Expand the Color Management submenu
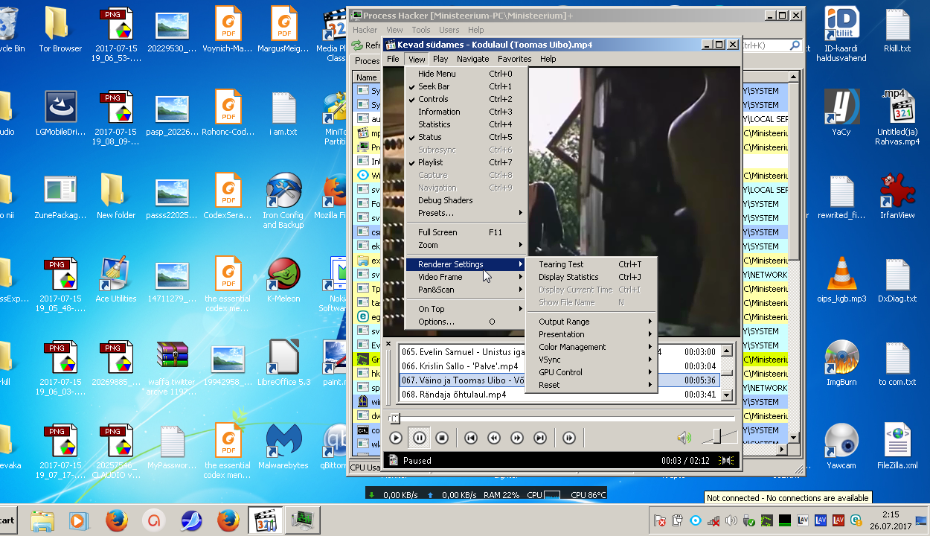Image resolution: width=930 pixels, height=536 pixels. click(572, 347)
